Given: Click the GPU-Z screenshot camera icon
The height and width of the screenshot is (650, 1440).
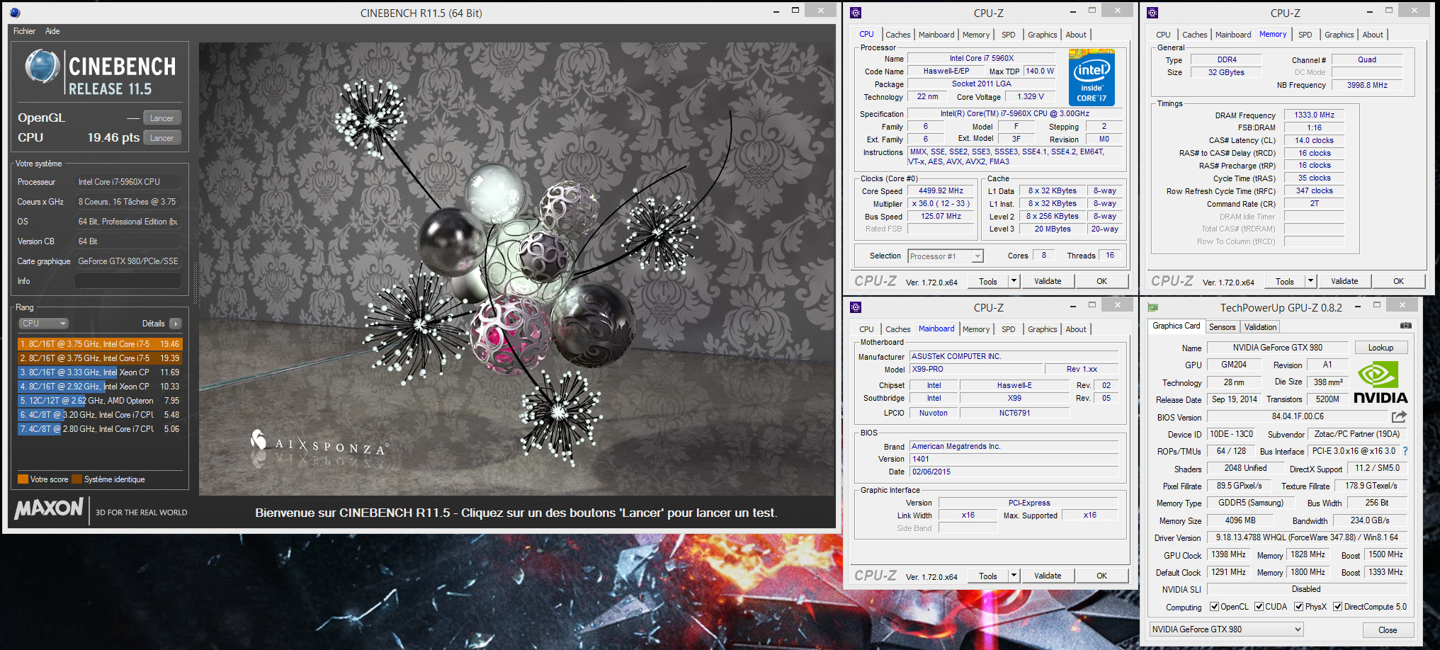Looking at the screenshot, I should click(1405, 326).
